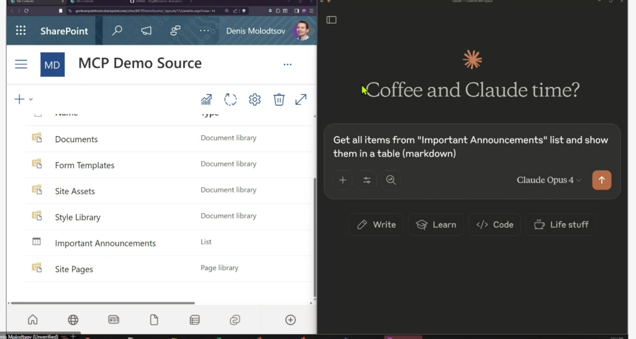This screenshot has width=636, height=339.
Task: Open the people/contacts icon in SharePoint header
Action: coord(175,30)
